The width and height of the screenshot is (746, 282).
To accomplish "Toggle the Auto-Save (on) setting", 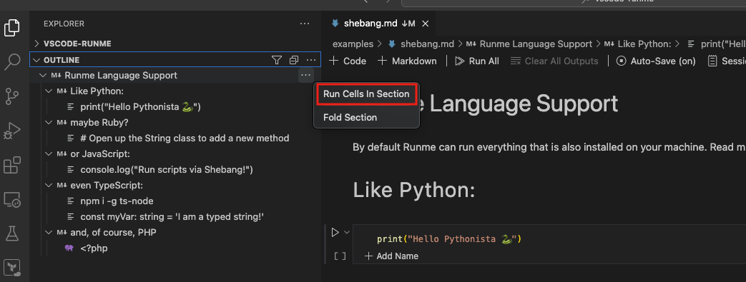I will [656, 61].
